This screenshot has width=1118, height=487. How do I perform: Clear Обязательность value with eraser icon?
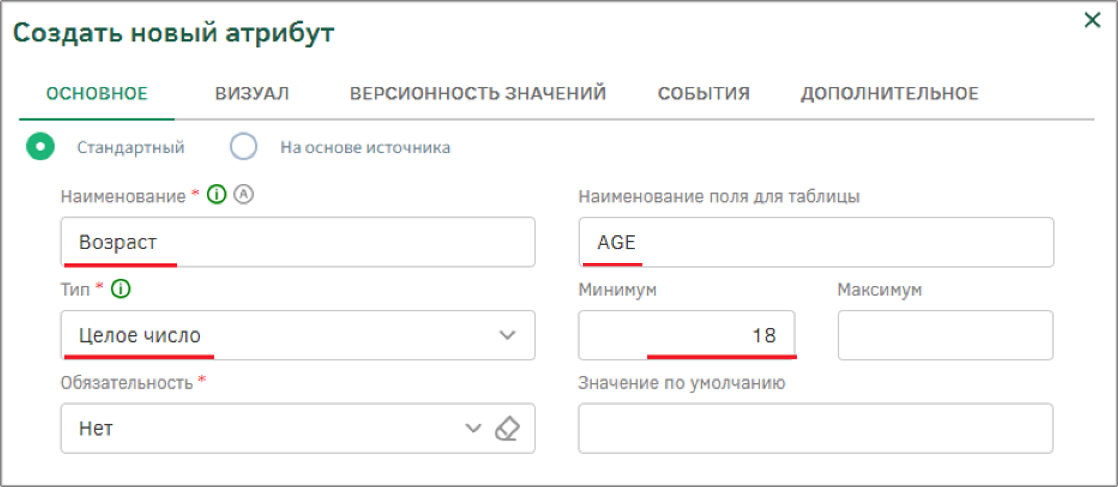(x=507, y=429)
